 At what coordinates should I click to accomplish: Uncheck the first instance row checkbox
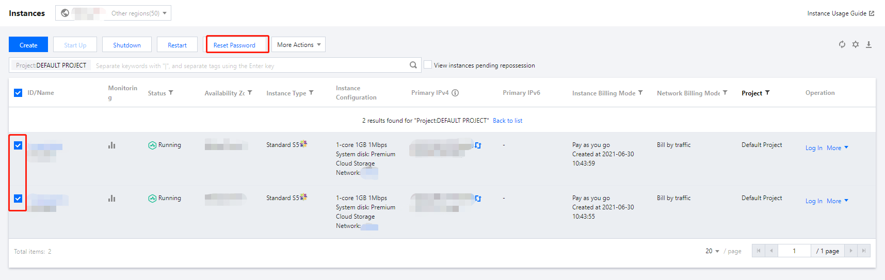(x=18, y=145)
